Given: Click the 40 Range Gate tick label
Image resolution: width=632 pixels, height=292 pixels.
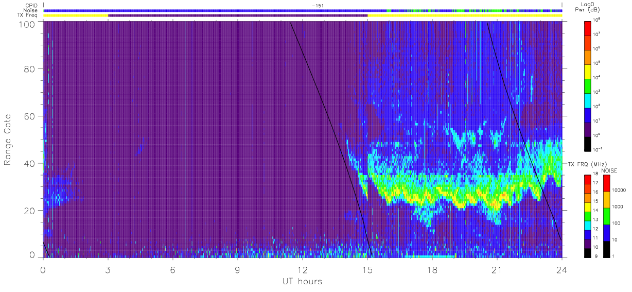Looking at the screenshot, I should pyautogui.click(x=30, y=163).
